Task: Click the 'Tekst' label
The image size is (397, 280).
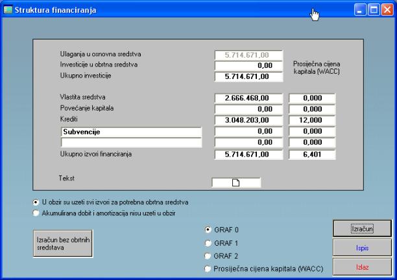Action: point(67,178)
